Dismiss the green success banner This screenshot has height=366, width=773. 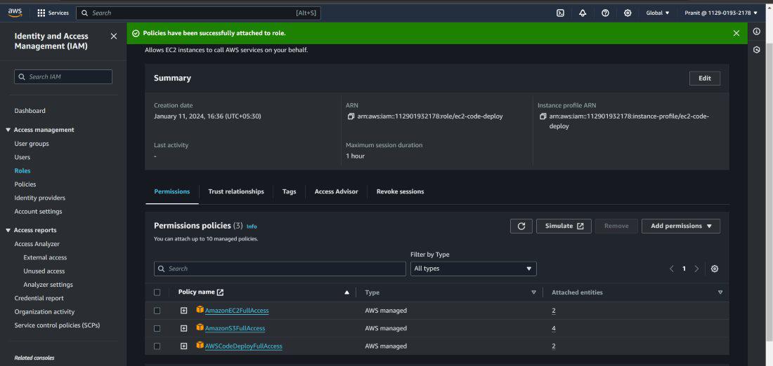[x=736, y=33]
